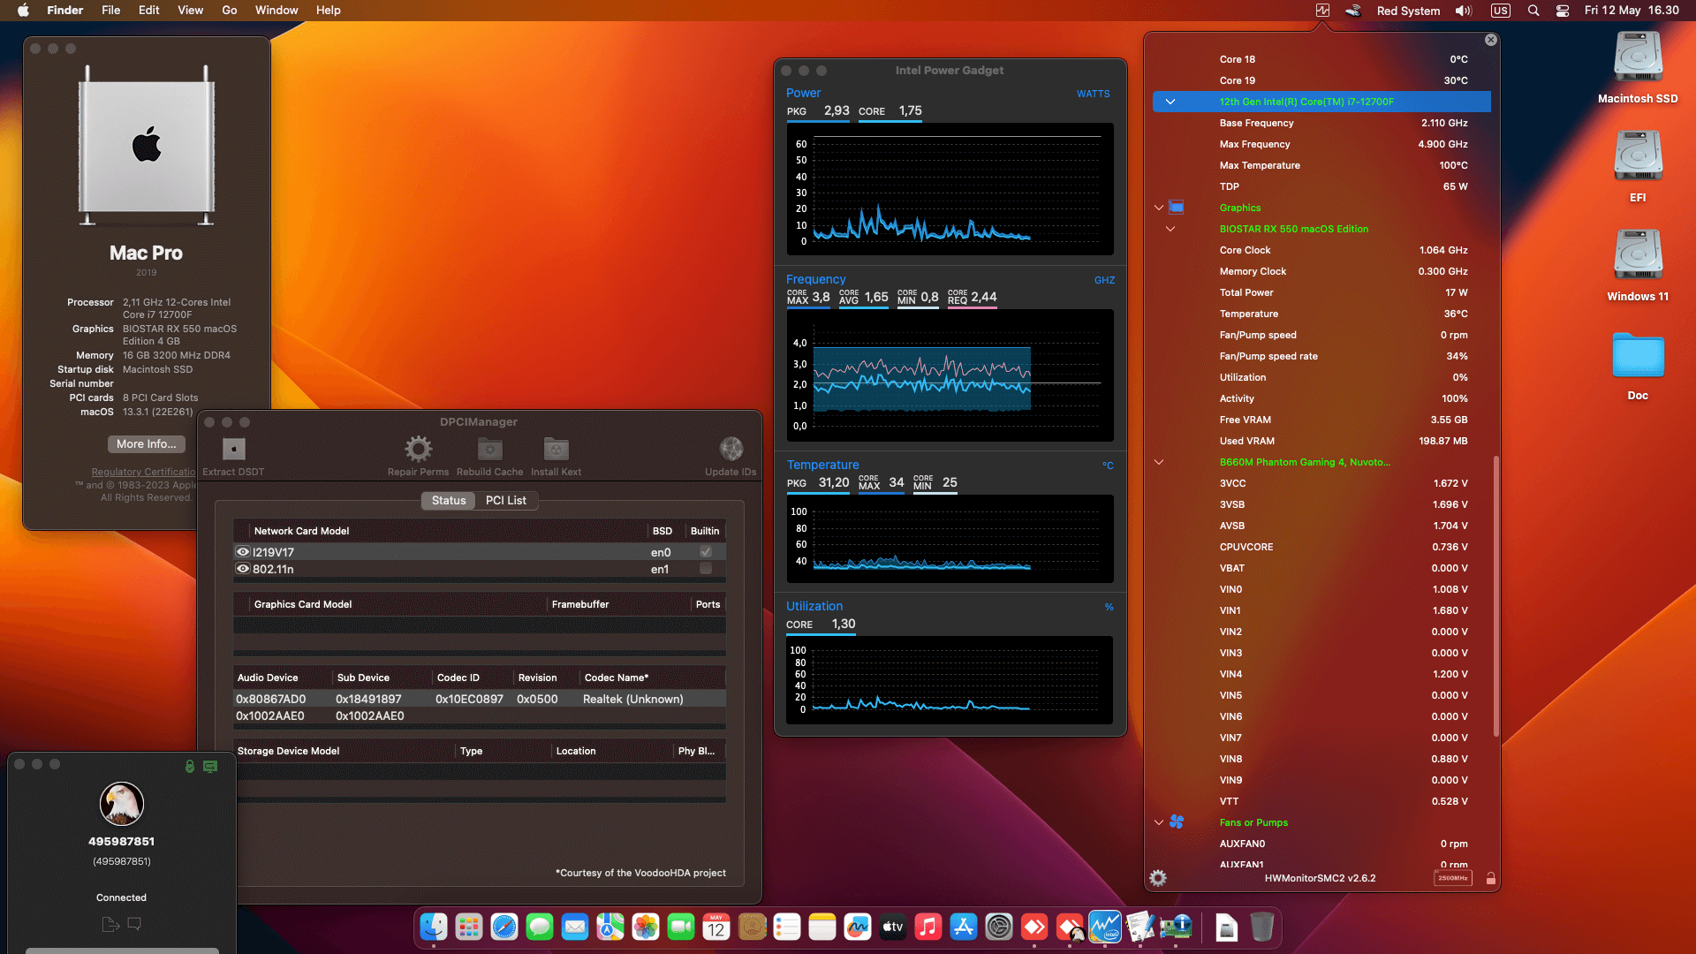1696x954 pixels.
Task: Click the Update IDs globe icon
Action: click(731, 449)
